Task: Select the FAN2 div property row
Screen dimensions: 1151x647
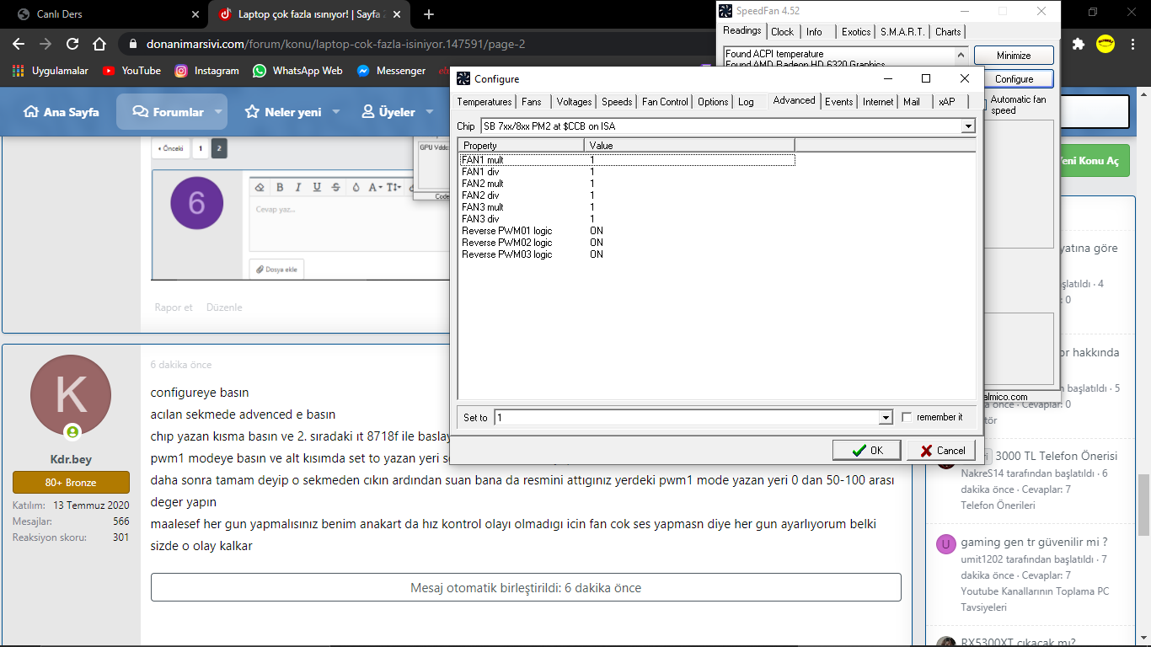Action: coord(627,195)
